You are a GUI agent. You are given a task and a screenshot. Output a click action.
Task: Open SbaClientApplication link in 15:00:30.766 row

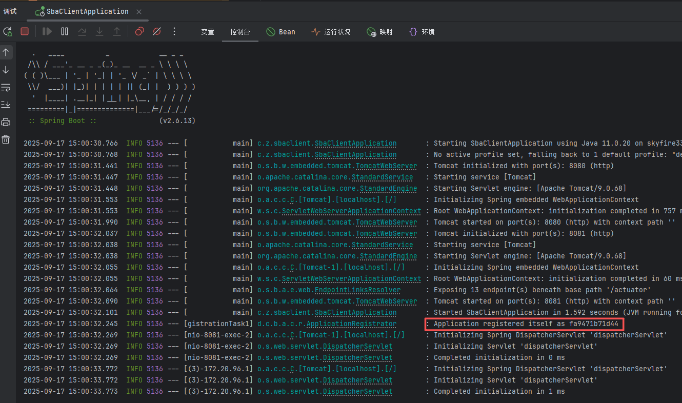pos(355,144)
